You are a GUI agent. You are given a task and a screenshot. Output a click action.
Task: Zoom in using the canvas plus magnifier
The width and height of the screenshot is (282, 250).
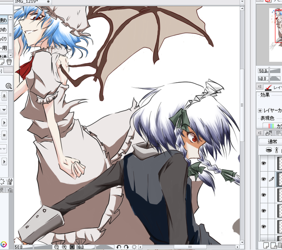click(64, 247)
